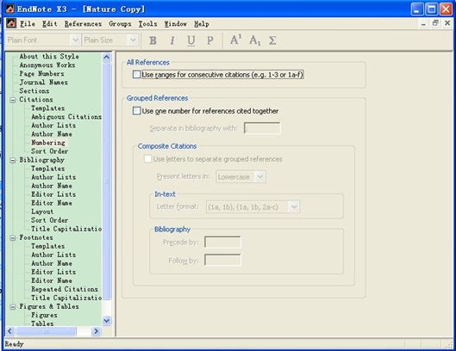The width and height of the screenshot is (456, 351).
Task: Click the Separate in bibliography with field
Action: (x=262, y=128)
